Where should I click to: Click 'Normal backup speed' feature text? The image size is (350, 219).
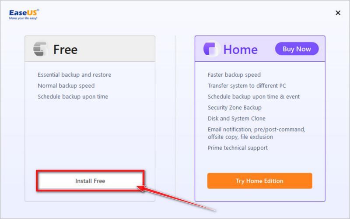66,86
